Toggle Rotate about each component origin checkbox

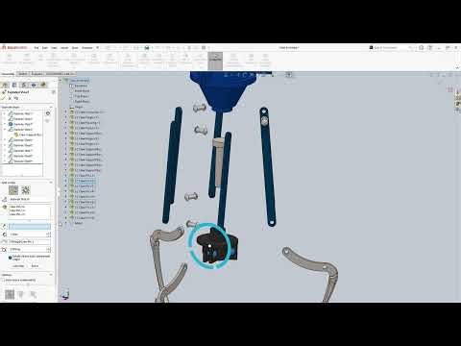click(x=10, y=258)
